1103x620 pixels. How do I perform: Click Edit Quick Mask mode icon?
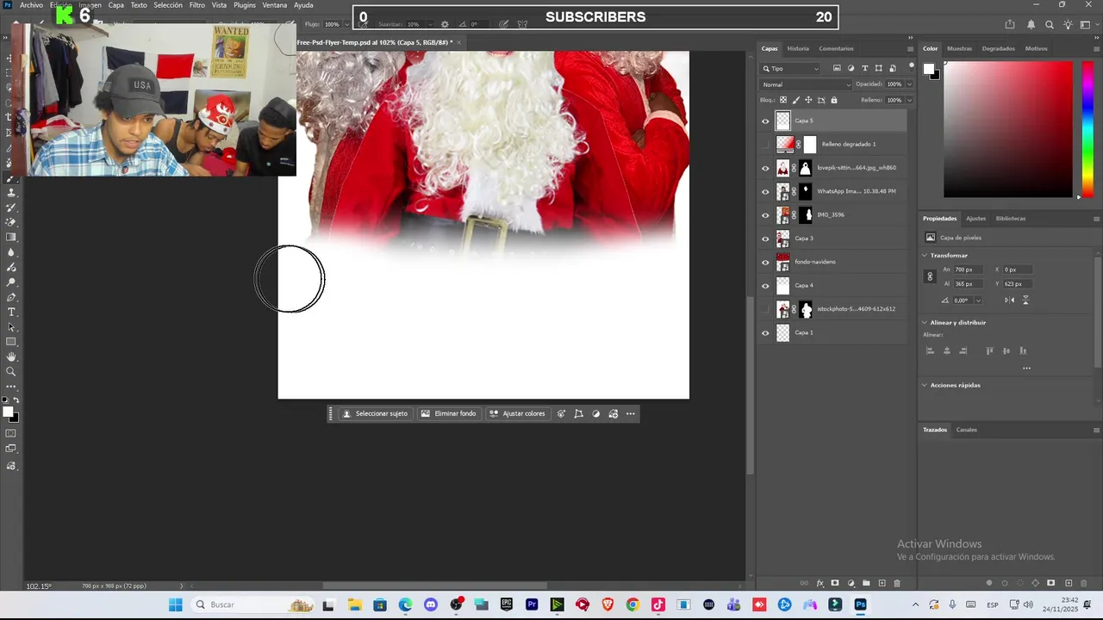(11, 433)
